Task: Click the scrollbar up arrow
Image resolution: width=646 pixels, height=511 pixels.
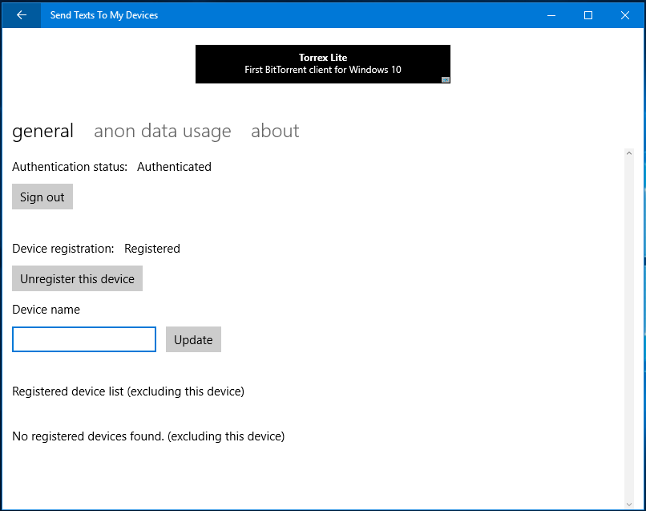Action: point(628,153)
